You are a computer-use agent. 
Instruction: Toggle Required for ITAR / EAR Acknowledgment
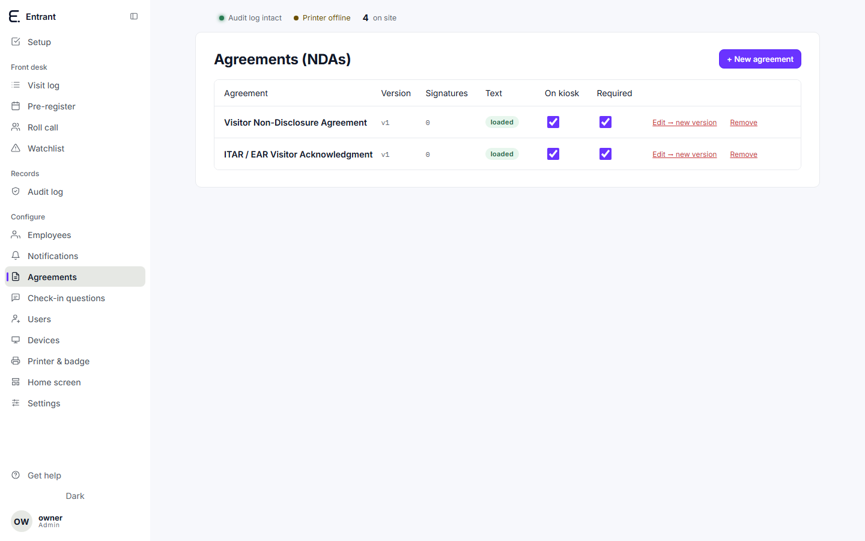click(605, 154)
